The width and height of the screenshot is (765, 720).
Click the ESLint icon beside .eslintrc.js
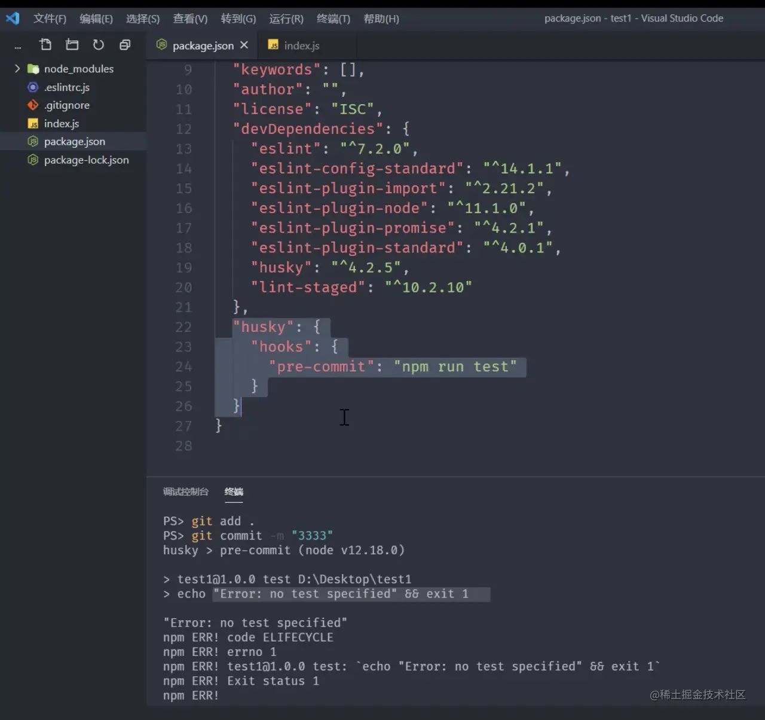[x=33, y=87]
